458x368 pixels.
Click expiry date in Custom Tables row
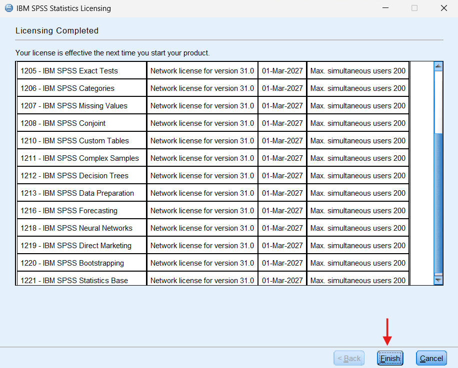click(x=282, y=140)
